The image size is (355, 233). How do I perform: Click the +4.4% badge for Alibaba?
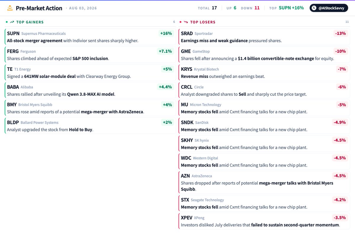[x=165, y=87]
